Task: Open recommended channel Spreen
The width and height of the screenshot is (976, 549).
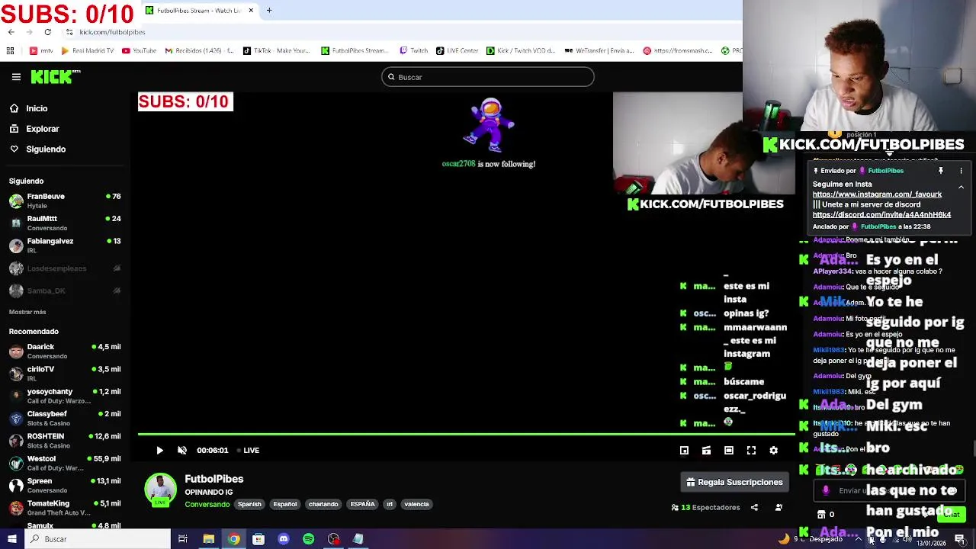Action: (65, 485)
